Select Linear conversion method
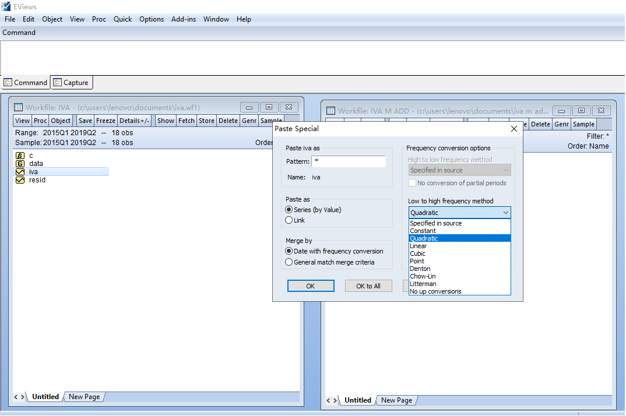Image resolution: width=626 pixels, height=416 pixels. coord(459,246)
